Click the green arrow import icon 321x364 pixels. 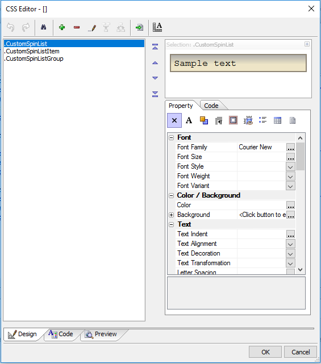(139, 27)
